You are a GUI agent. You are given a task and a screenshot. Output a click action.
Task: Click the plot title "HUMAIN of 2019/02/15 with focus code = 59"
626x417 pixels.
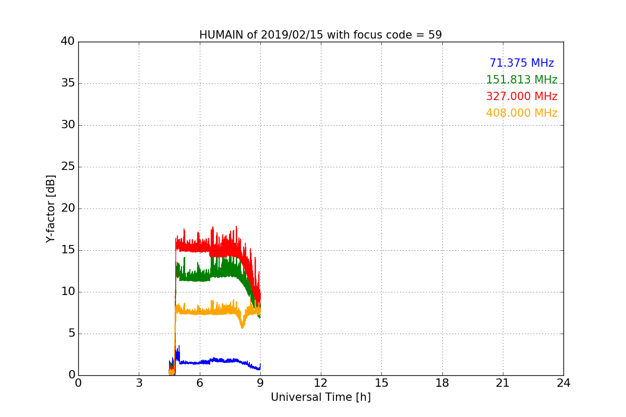click(320, 35)
